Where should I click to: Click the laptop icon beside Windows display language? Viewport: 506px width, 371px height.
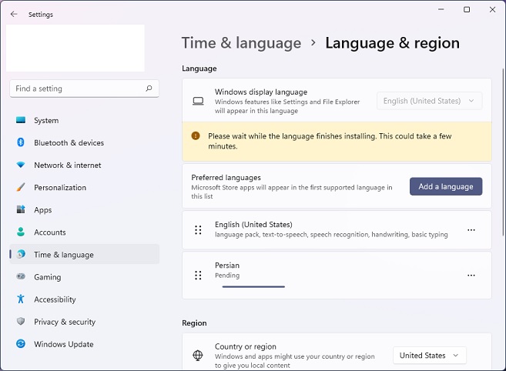(198, 102)
